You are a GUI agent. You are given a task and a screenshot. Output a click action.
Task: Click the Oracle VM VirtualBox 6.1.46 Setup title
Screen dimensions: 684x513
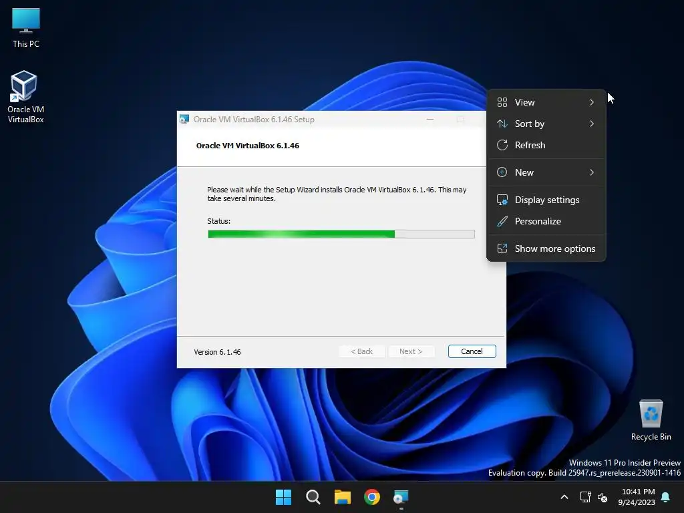(x=254, y=119)
